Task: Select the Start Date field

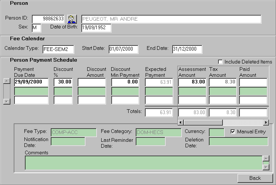Action: [x=123, y=49]
